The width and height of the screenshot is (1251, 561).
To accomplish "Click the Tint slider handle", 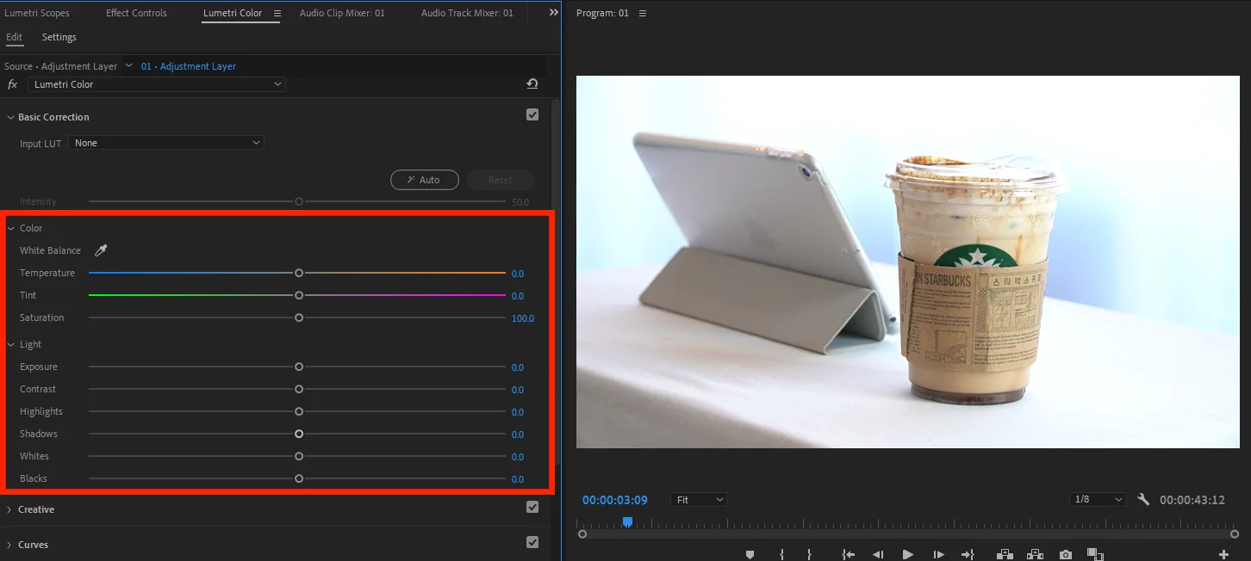I will click(x=299, y=295).
